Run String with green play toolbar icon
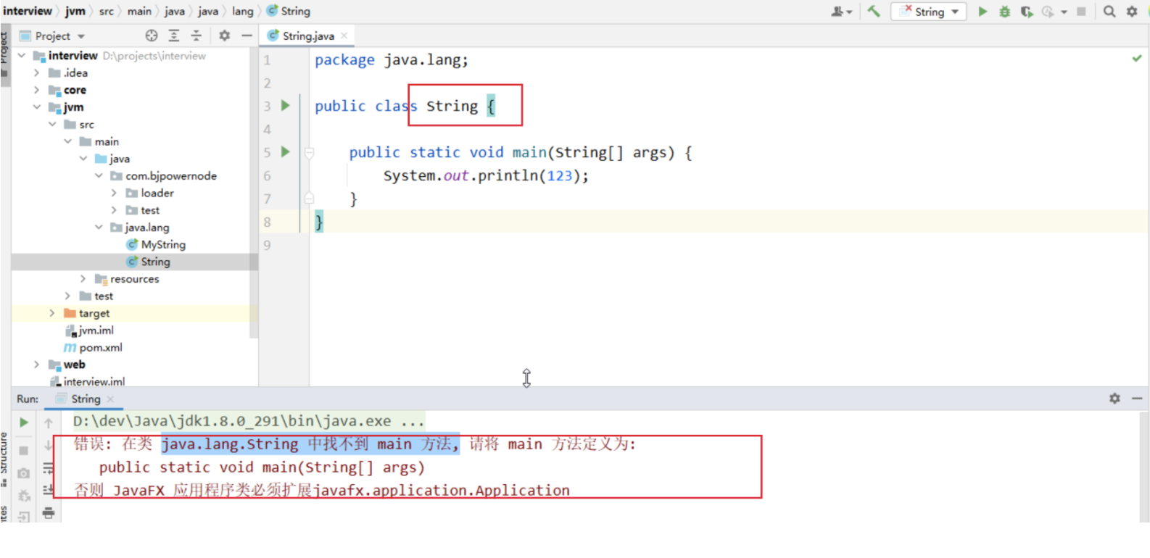The image size is (1150, 558). click(x=983, y=11)
